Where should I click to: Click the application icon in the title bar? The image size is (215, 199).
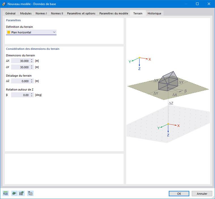[4, 4]
